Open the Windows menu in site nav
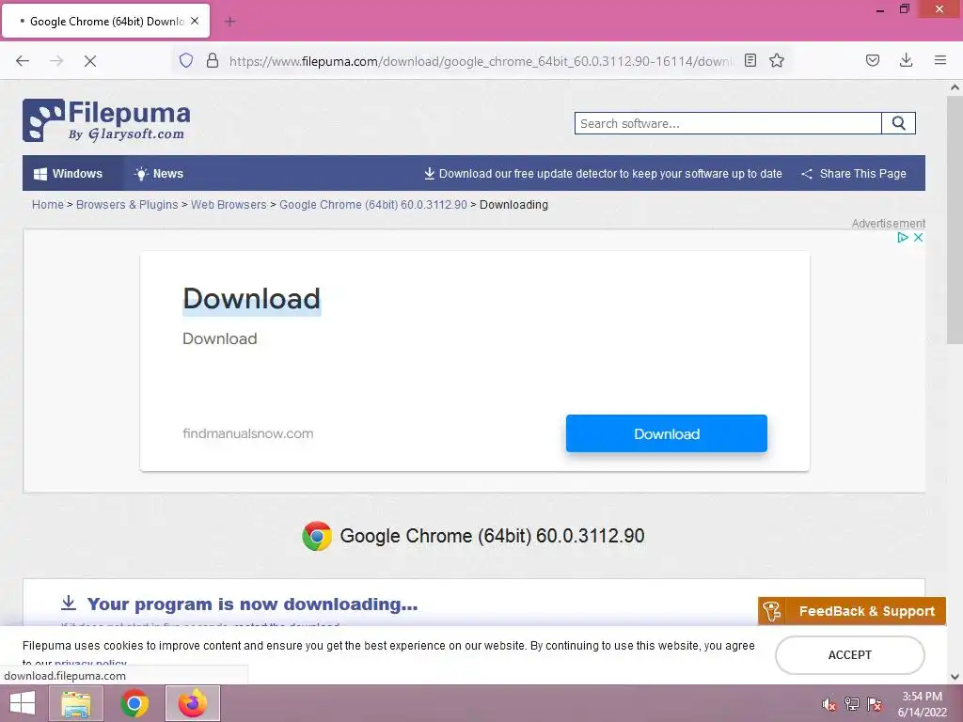 click(x=68, y=174)
